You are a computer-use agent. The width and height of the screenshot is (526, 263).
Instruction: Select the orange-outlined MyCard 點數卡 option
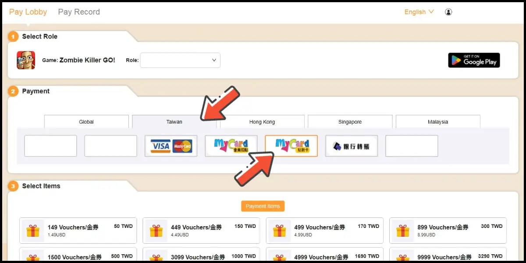coord(291,146)
